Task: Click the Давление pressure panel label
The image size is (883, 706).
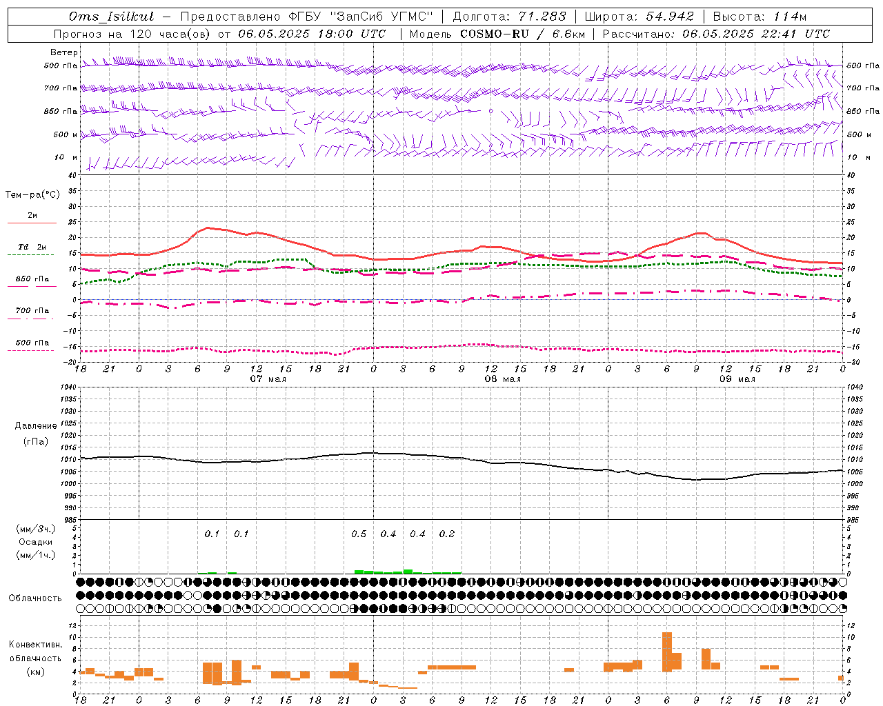Action: [35, 426]
